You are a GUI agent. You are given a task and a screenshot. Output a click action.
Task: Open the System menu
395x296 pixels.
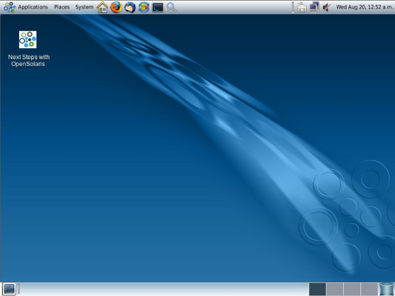84,7
